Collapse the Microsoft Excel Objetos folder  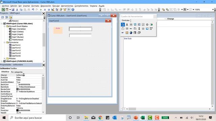tap(4, 26)
